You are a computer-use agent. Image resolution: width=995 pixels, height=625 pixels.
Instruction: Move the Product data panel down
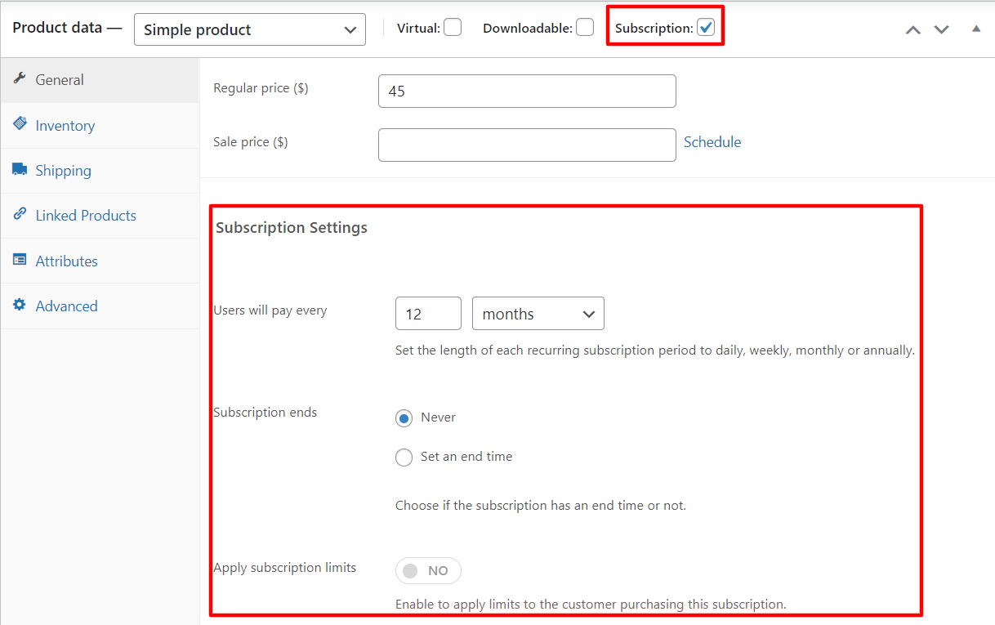pyautogui.click(x=942, y=29)
